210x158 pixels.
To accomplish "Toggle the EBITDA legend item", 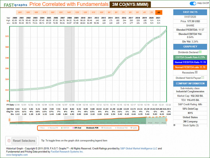I will [x=65, y=128].
